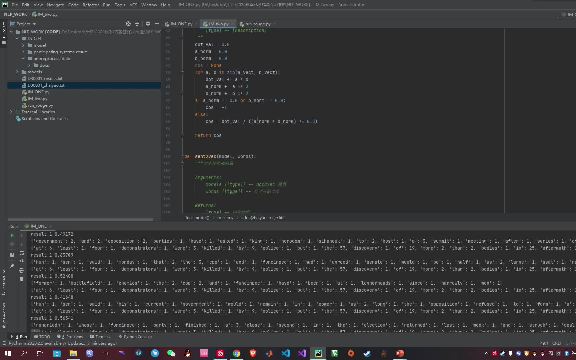Collapse all nodes in Project tree

coord(137,24)
